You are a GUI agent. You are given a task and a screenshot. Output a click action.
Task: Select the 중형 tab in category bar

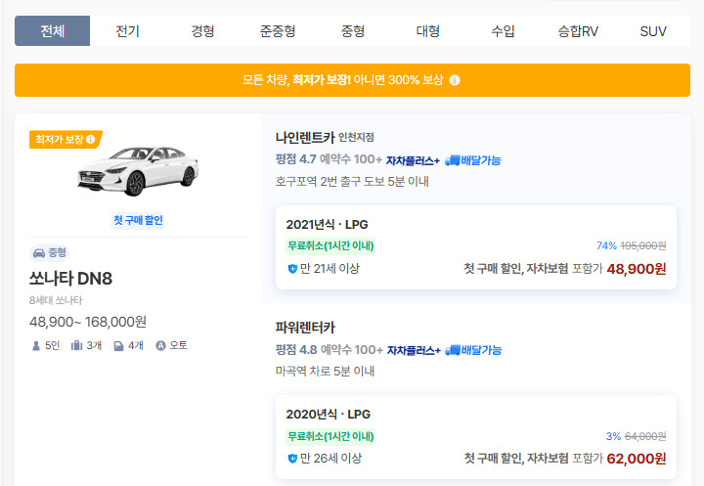pos(352,31)
